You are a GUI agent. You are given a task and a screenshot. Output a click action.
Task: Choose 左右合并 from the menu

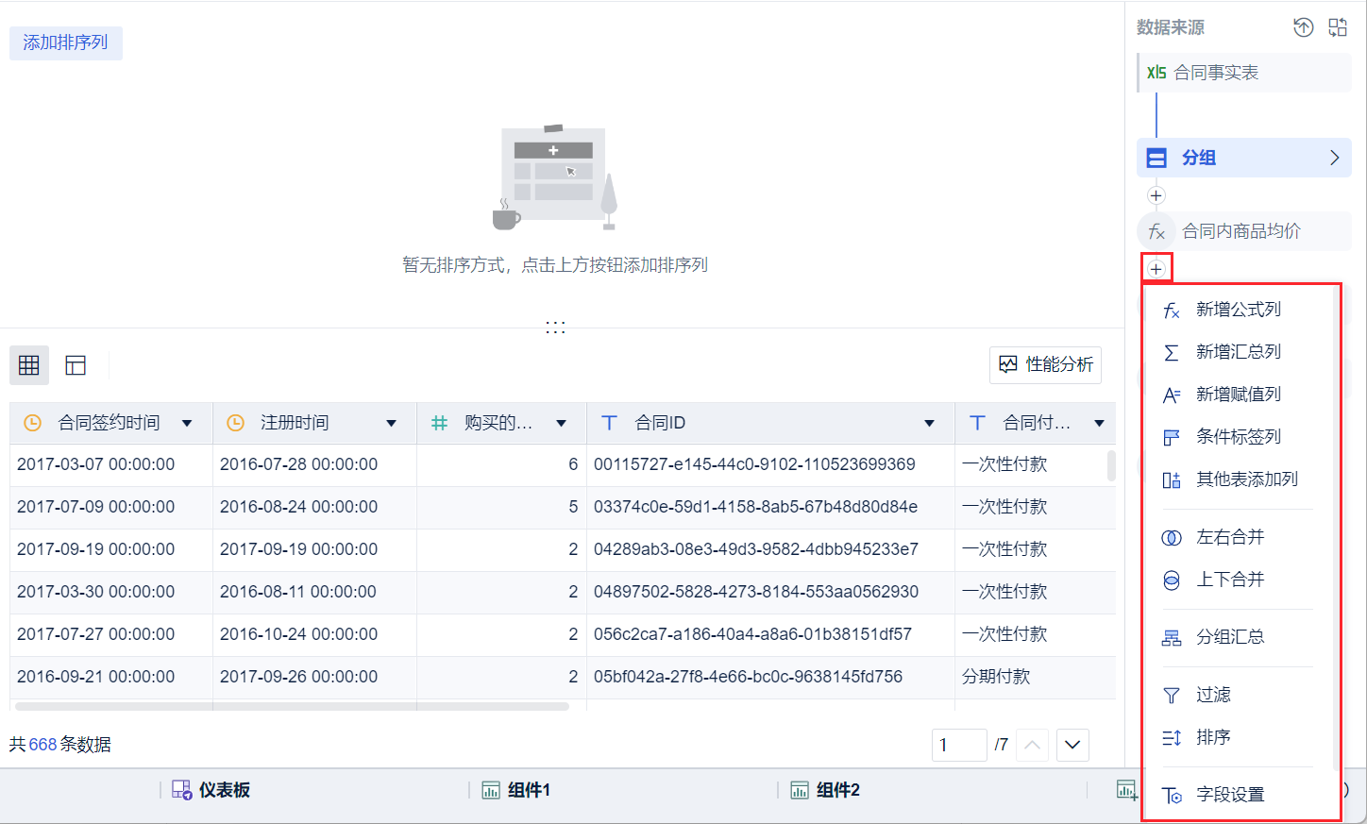coord(1238,537)
